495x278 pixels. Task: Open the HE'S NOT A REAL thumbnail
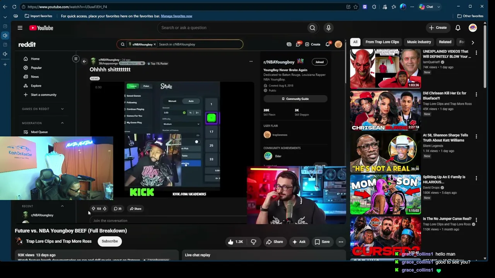click(x=385, y=153)
